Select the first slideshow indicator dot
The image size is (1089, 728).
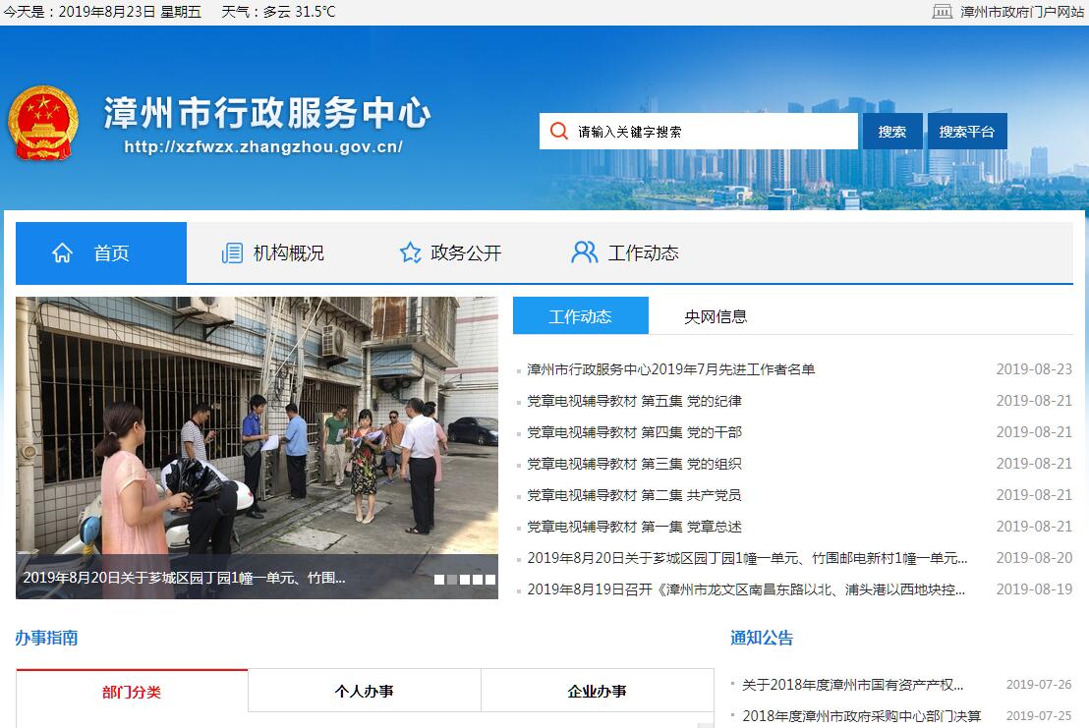click(439, 580)
